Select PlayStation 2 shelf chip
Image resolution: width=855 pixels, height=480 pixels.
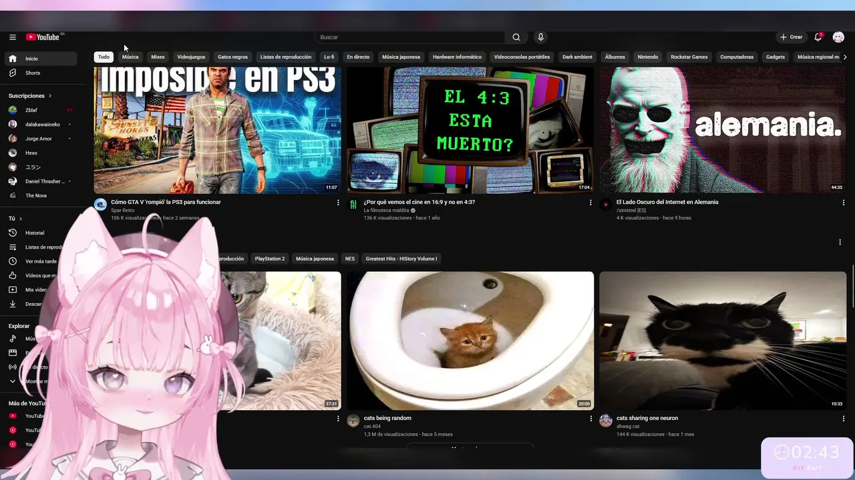point(270,259)
